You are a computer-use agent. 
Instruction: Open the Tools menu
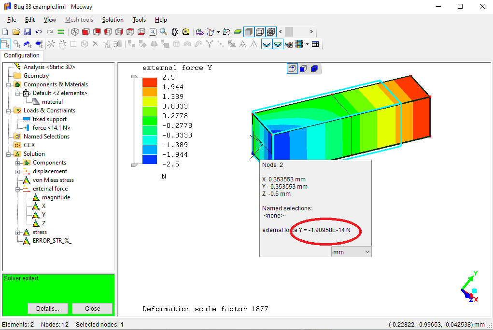(x=139, y=20)
